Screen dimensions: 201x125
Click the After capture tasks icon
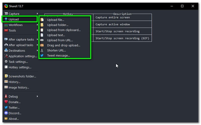(x=6, y=39)
